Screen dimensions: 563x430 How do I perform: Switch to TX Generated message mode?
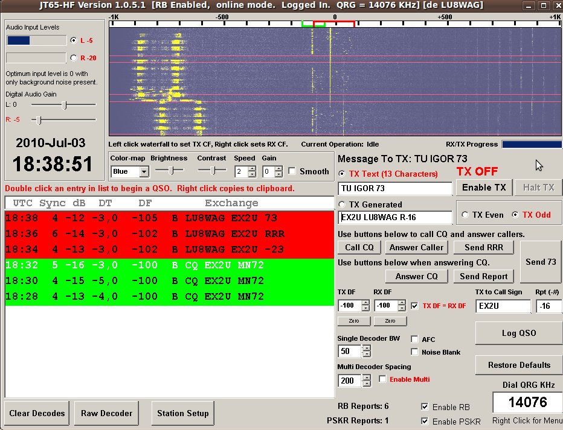pos(342,204)
